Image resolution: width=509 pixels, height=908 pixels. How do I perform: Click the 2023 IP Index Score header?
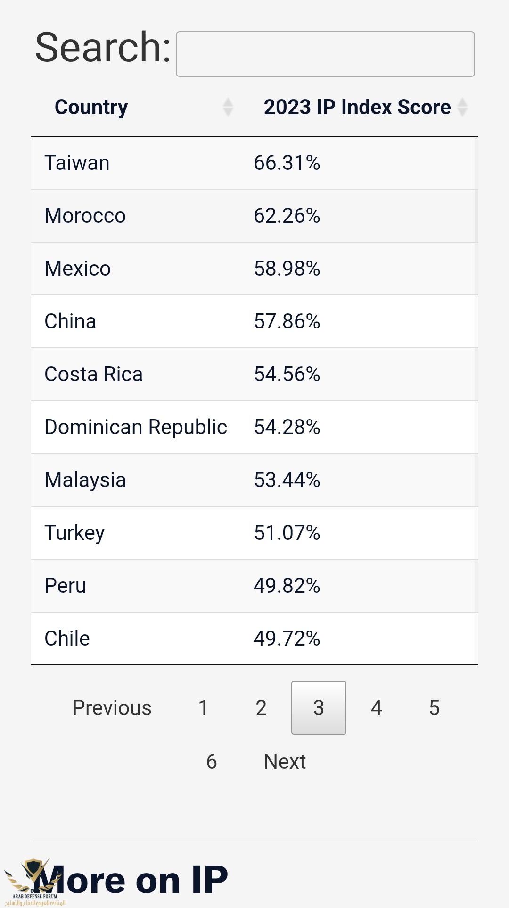coord(357,107)
